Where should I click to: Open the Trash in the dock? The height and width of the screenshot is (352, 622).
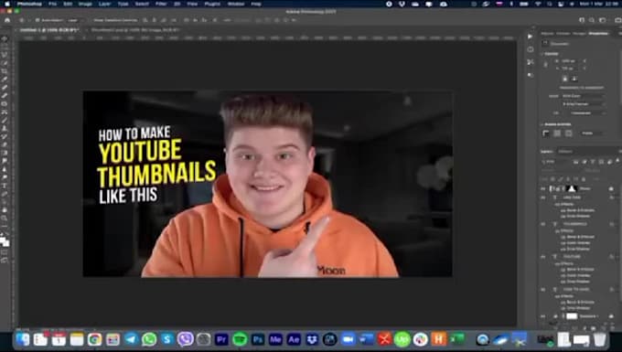click(600, 339)
